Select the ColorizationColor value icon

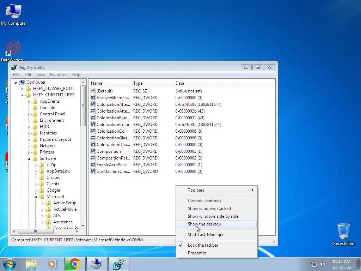click(93, 124)
